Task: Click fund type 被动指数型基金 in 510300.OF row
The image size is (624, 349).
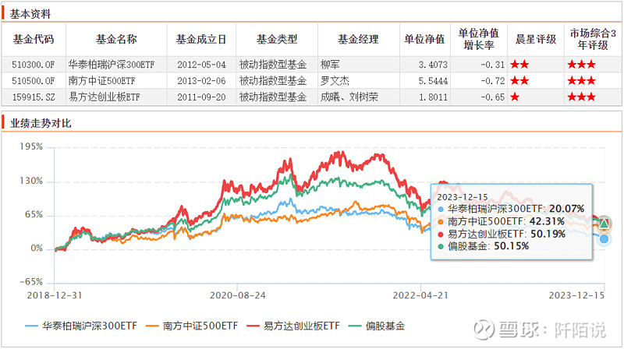Action: [x=273, y=65]
